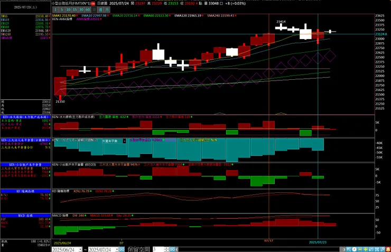Image resolution: width=391 pixels, height=252 pixels.
Task: Click the arrow cursor tool icon
Action: [x=349, y=249]
